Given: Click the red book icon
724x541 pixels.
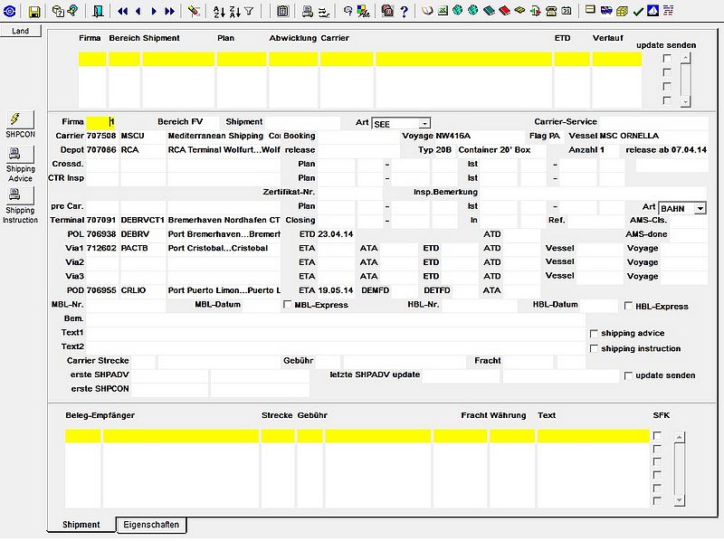Looking at the screenshot, I should click(505, 11).
